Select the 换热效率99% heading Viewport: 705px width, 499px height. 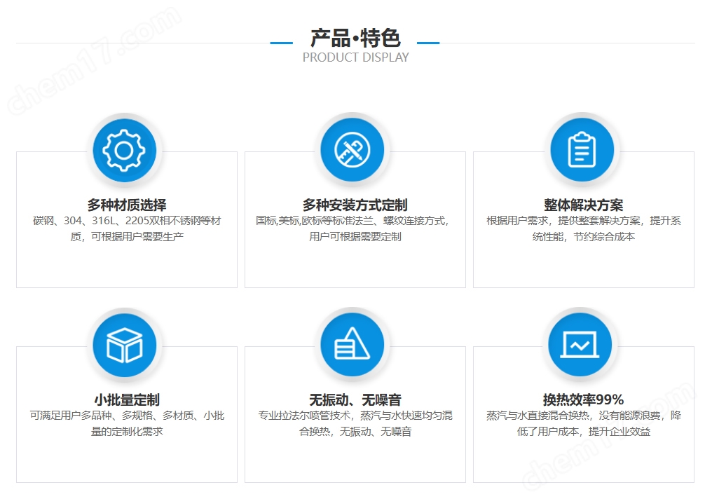coord(583,399)
